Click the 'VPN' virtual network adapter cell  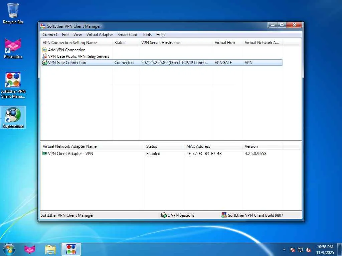pyautogui.click(x=248, y=62)
